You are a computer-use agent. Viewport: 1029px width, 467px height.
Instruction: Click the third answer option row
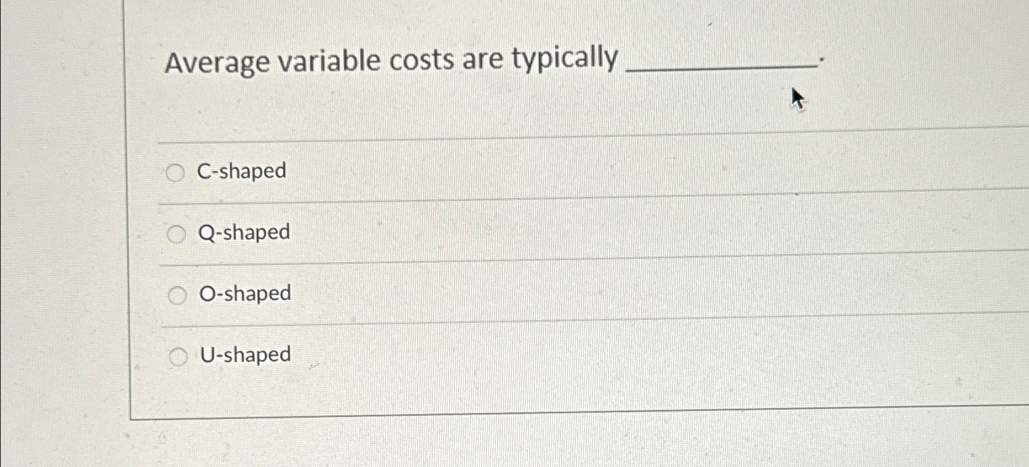(369, 294)
